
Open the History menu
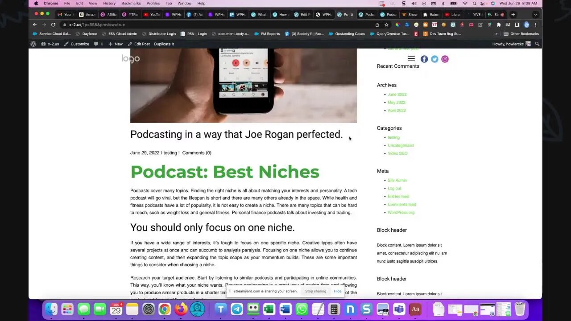(109, 4)
